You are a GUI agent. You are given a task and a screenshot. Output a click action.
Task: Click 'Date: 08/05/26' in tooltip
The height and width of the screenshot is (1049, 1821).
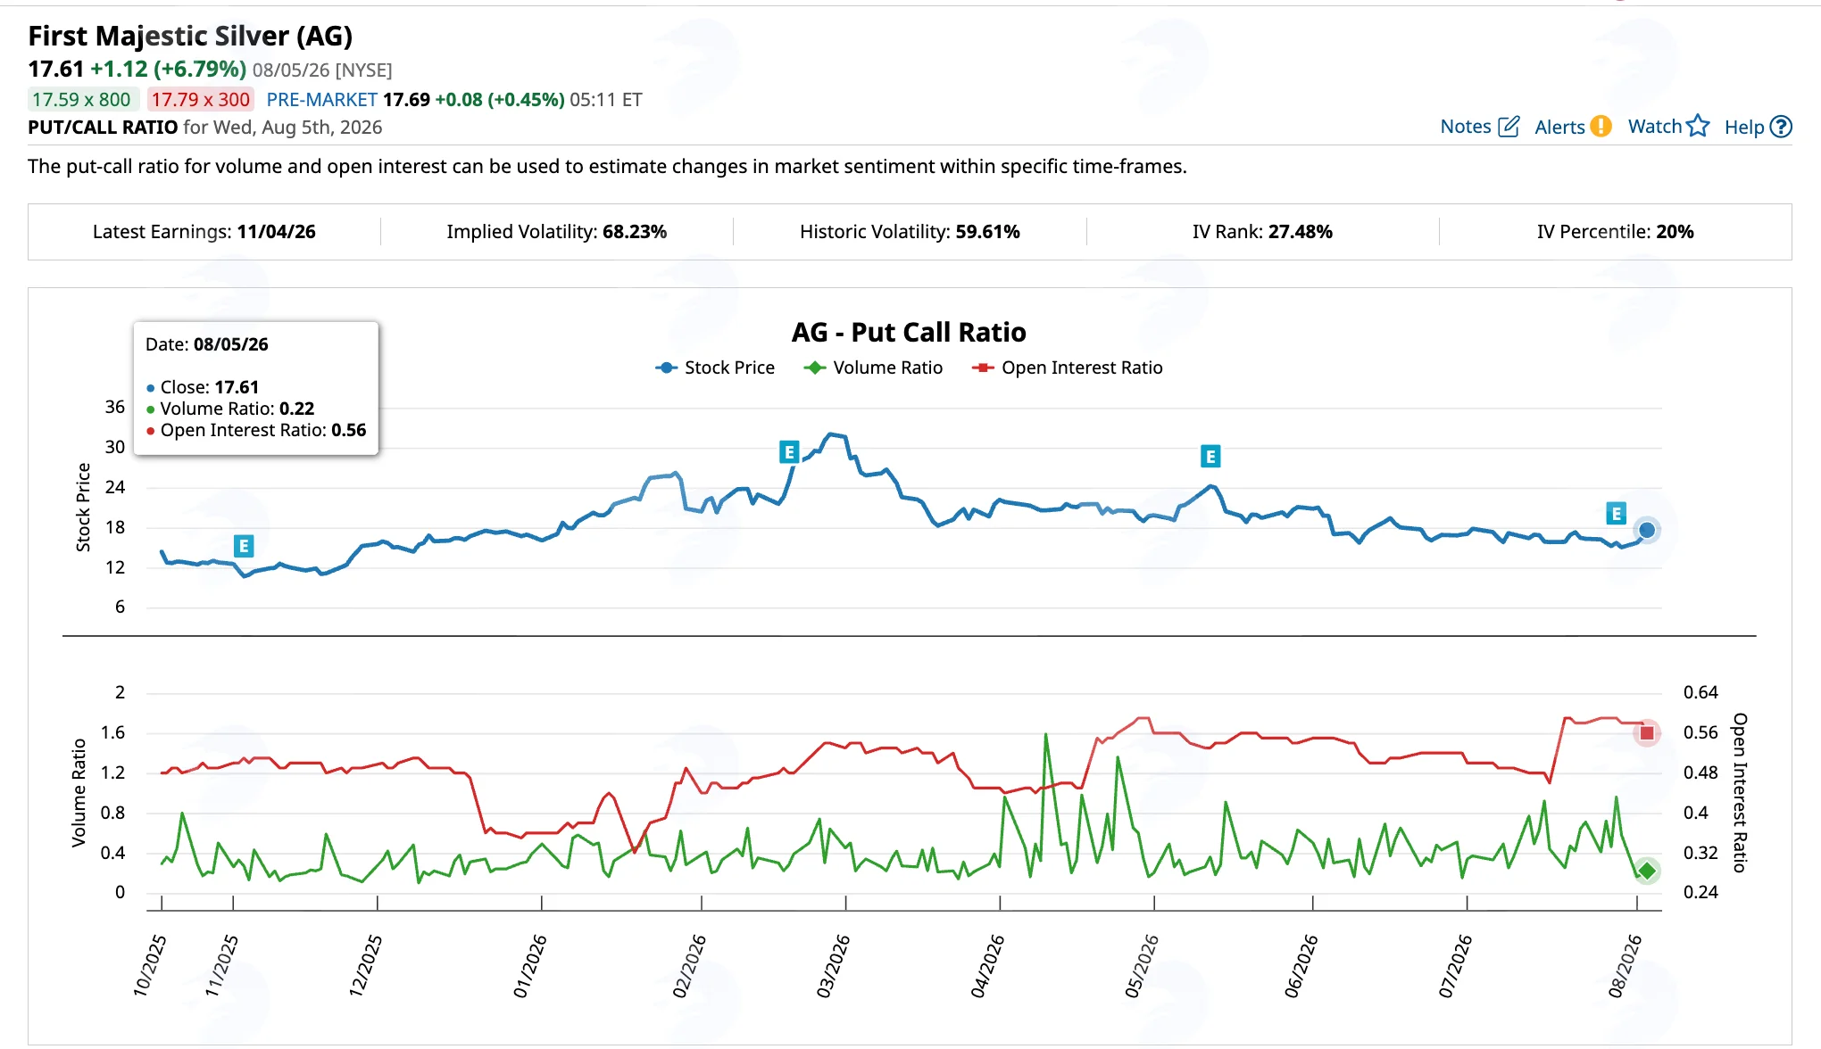207,344
